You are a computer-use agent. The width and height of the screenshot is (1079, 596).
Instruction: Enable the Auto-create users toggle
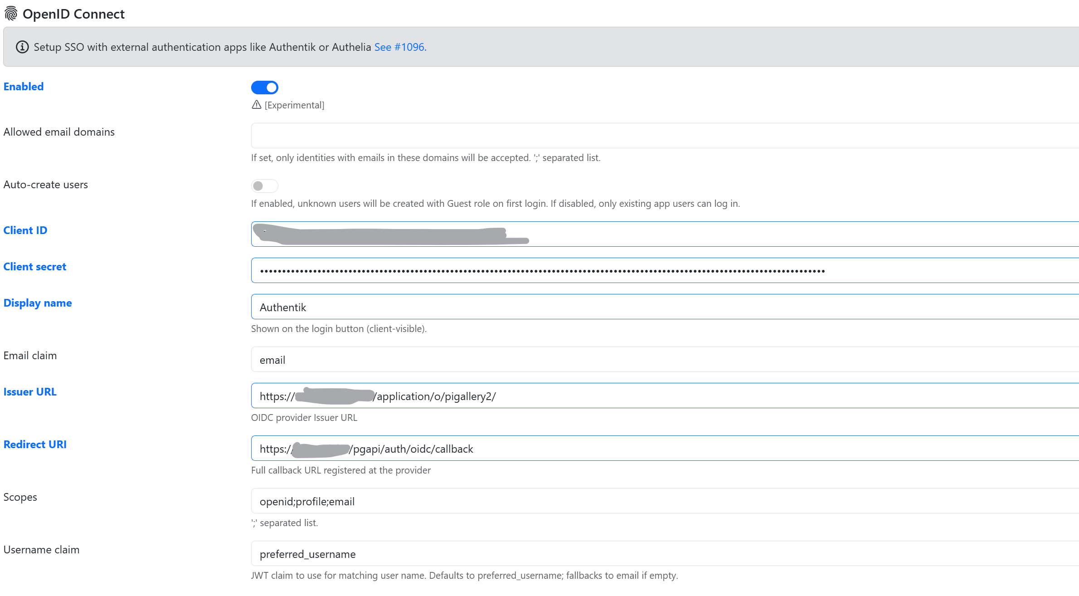(x=265, y=186)
